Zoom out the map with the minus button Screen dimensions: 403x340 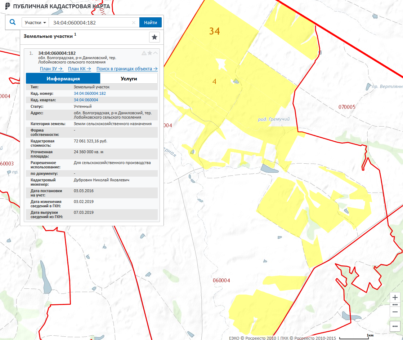click(395, 312)
